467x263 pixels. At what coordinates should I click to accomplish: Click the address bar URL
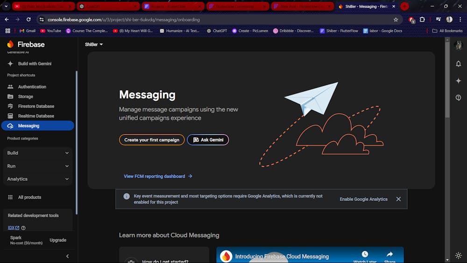pyautogui.click(x=123, y=20)
